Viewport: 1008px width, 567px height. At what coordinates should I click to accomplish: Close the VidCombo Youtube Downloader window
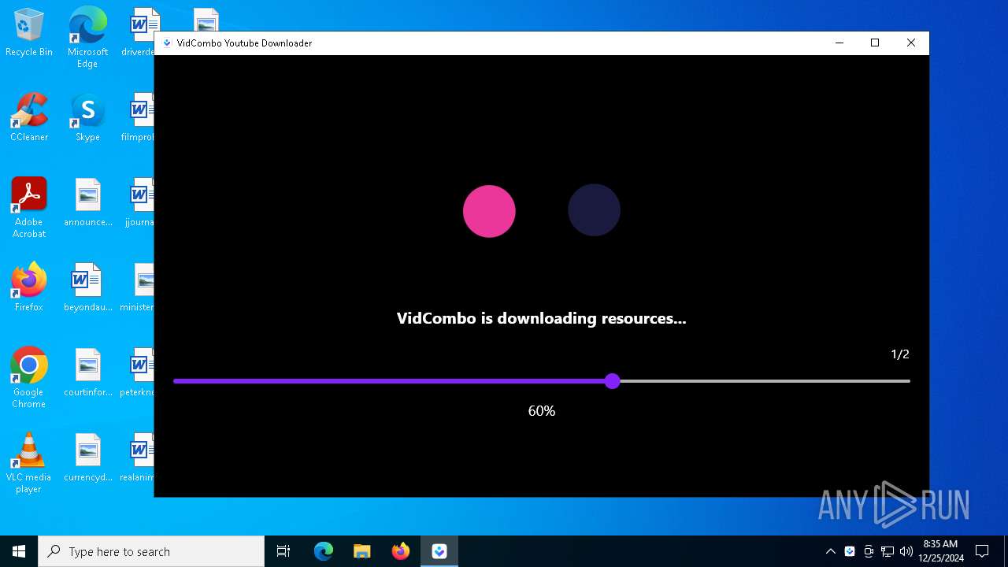[911, 43]
